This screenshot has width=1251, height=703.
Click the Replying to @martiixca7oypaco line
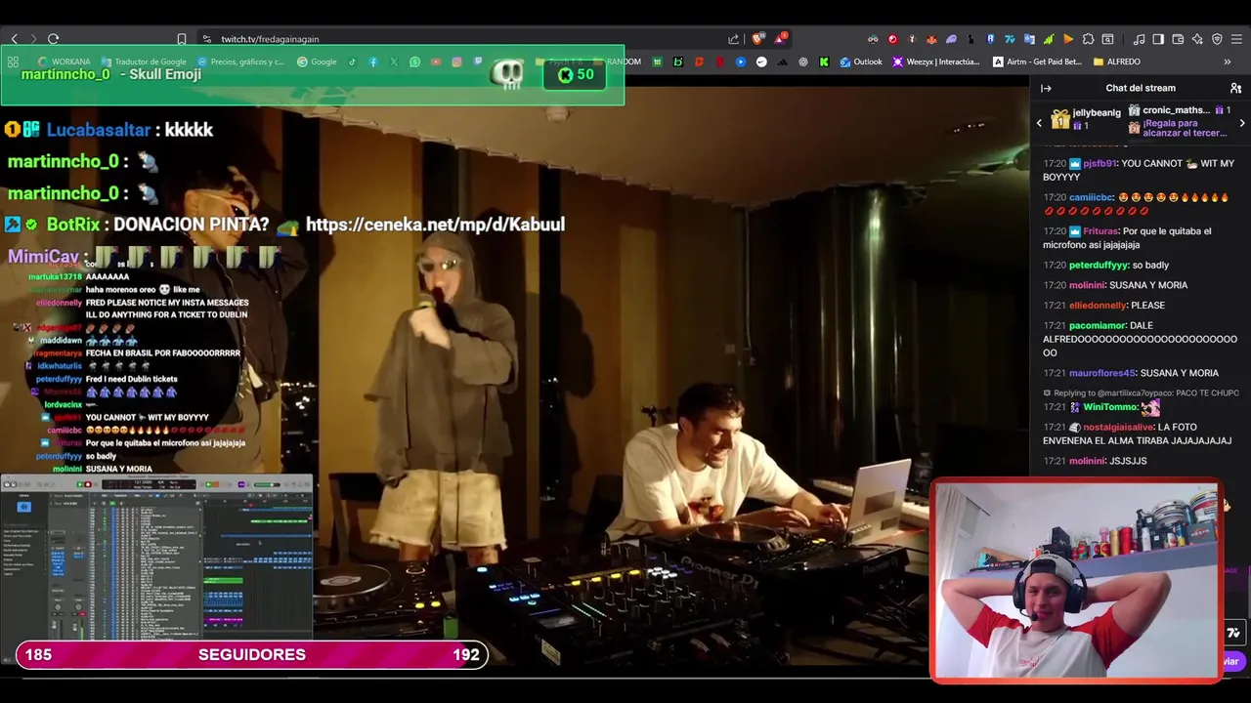coord(1141,393)
